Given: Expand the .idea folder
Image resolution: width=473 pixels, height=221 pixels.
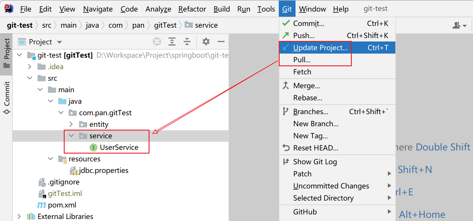Looking at the screenshot, I should [29, 67].
